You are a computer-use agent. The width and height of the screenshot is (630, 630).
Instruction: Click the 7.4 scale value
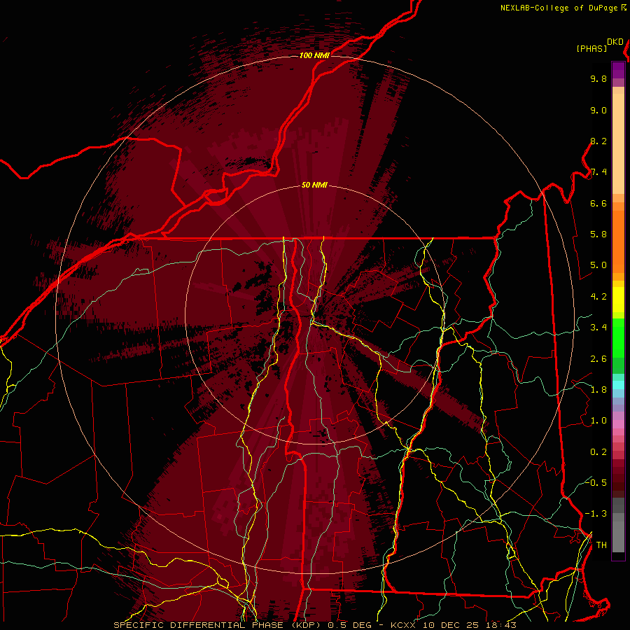click(x=598, y=172)
